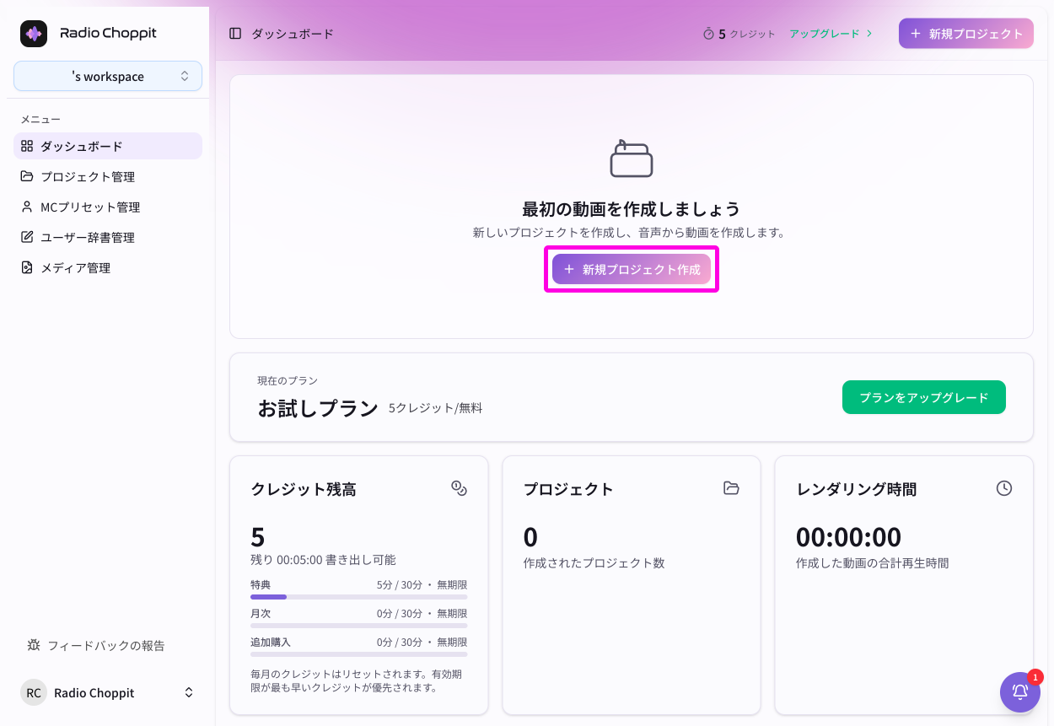Screen dimensions: 1054x726
Task: Open プロジェクト管理 in the sidebar
Action: [x=108, y=176]
